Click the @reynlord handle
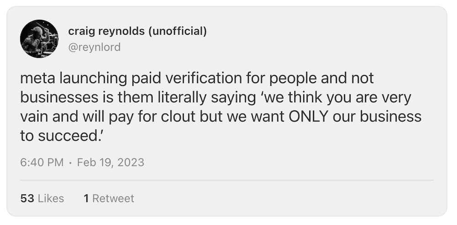The width and height of the screenshot is (457, 225). coord(94,47)
